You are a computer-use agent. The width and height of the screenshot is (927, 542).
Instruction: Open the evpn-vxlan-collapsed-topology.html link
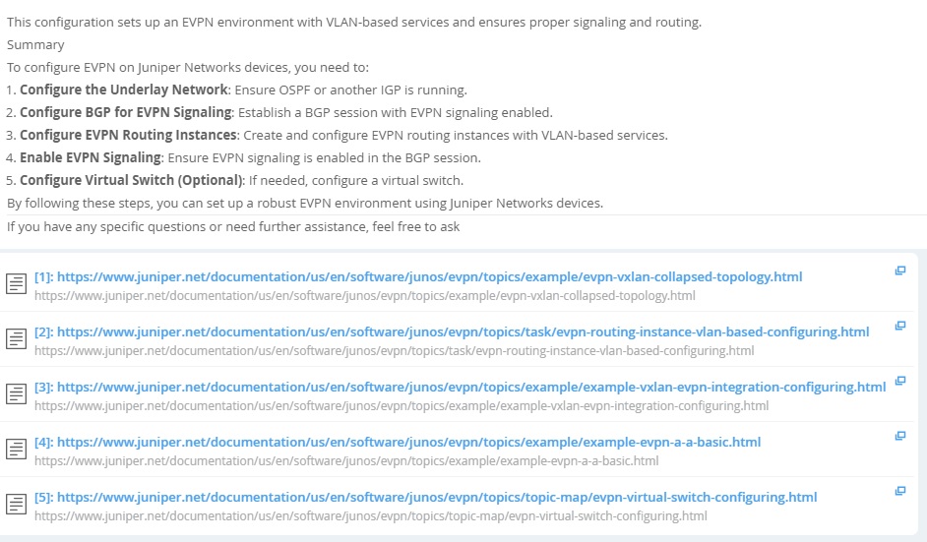point(418,276)
